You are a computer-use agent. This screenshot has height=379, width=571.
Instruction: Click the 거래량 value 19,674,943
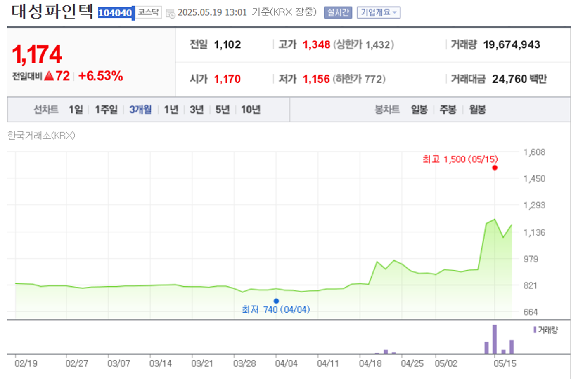(512, 44)
